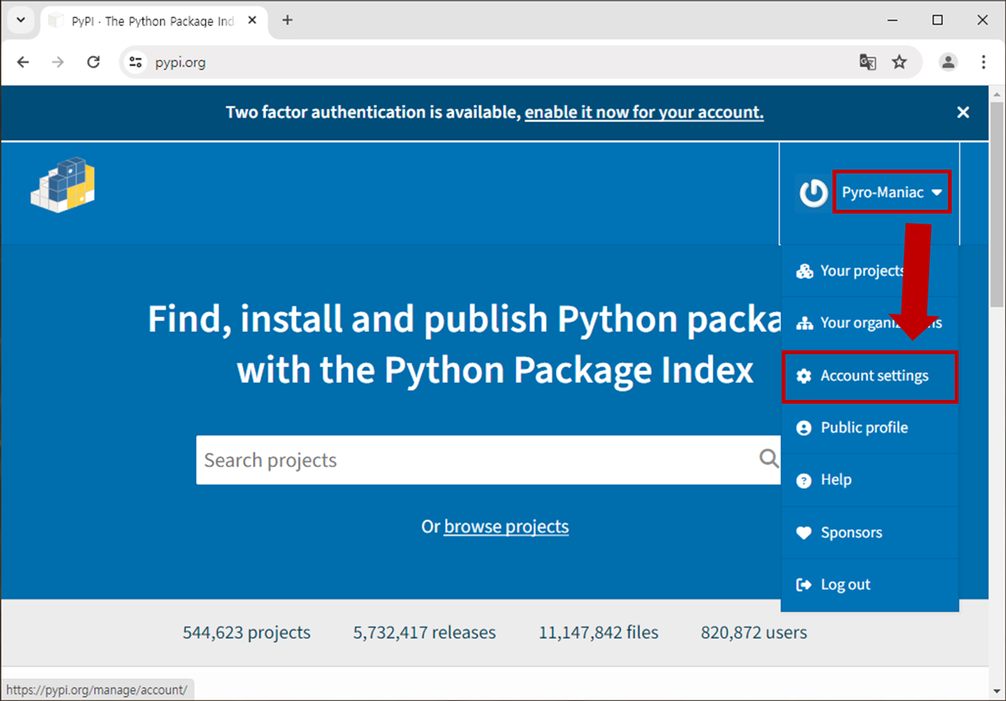
Task: Click the enable two factor authentication link
Action: pyautogui.click(x=644, y=112)
